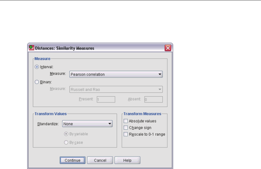Close the Similarity Measures dialog

point(168,48)
